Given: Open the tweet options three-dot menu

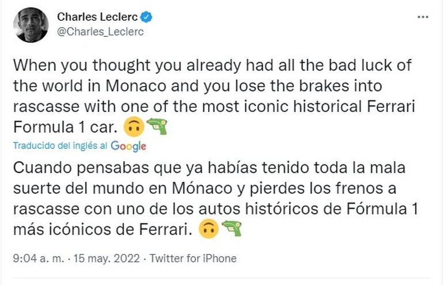Looking at the screenshot, I should click(x=423, y=18).
